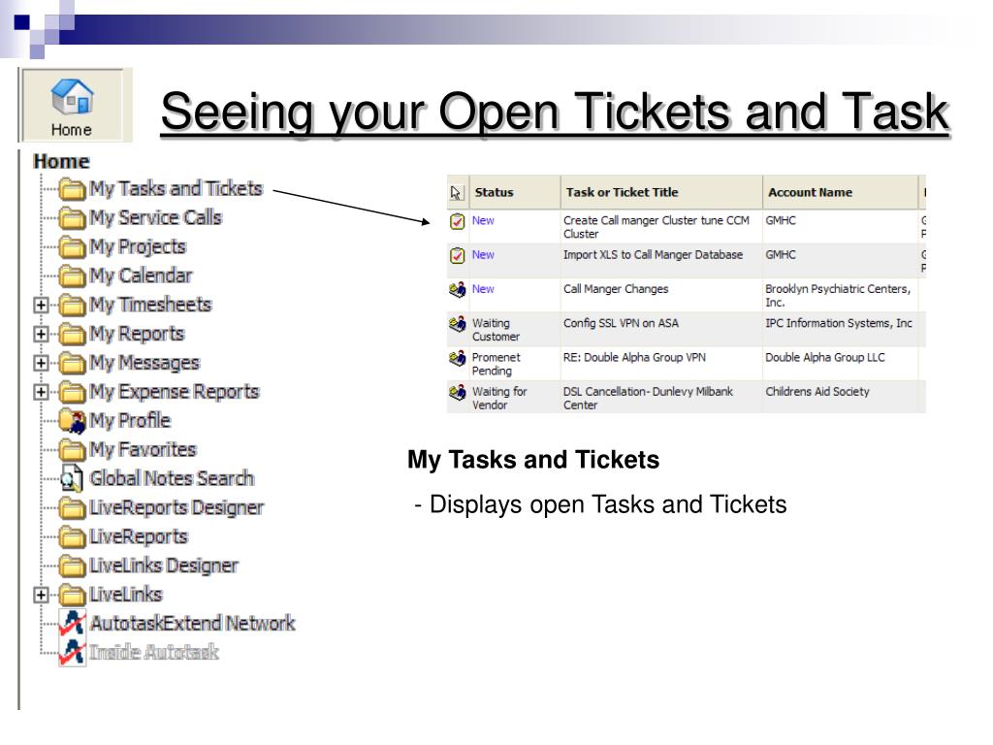Image resolution: width=993 pixels, height=745 pixels.
Task: Expand the My Expense Reports tree node
Action: 41,392
